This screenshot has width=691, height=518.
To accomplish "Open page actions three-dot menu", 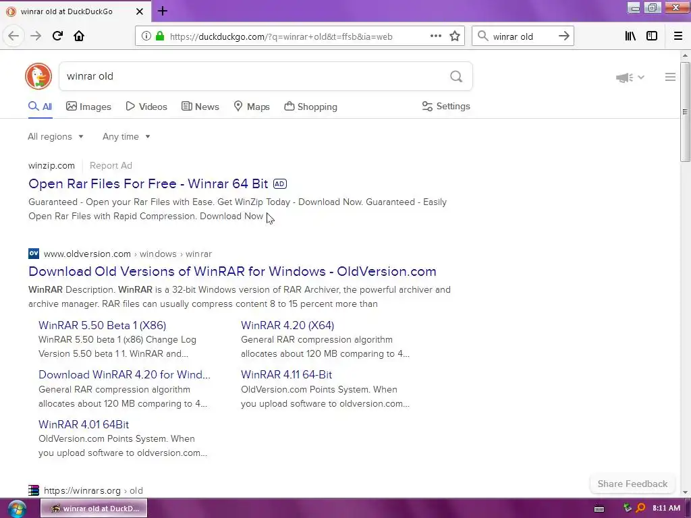I will click(x=435, y=36).
